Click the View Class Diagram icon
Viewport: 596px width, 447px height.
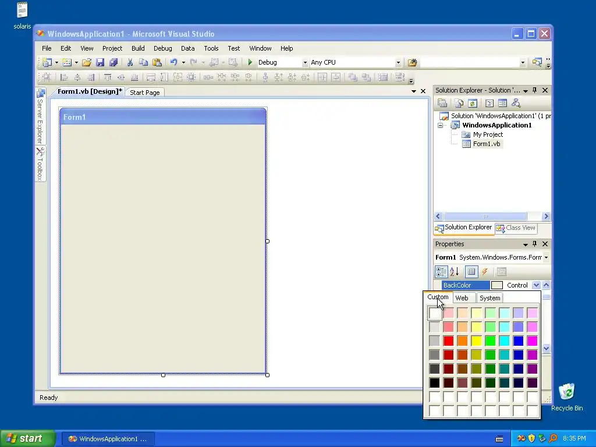[516, 103]
